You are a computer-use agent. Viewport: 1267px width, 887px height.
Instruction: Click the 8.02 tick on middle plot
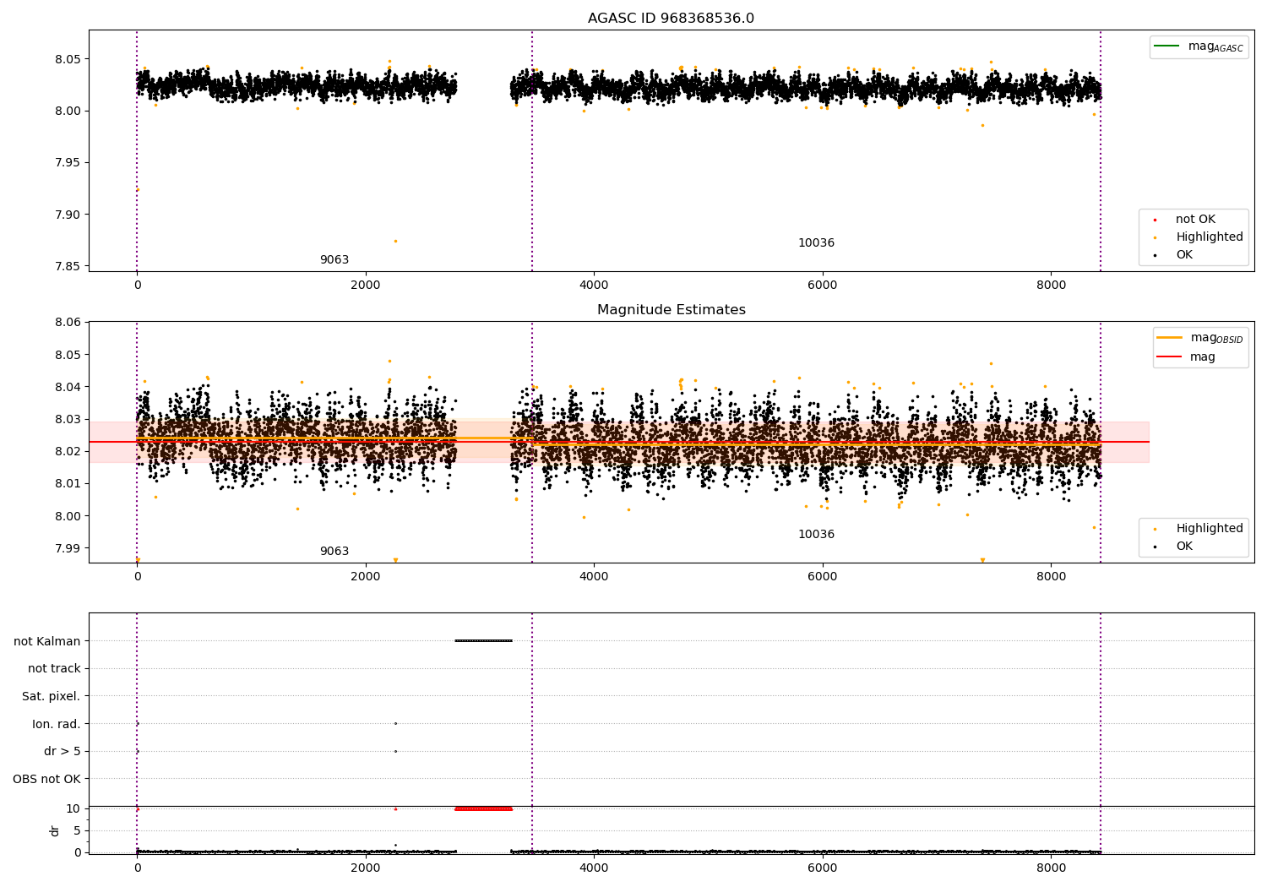tap(68, 452)
